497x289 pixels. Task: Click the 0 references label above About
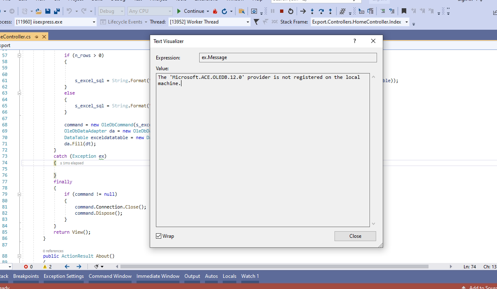point(53,251)
